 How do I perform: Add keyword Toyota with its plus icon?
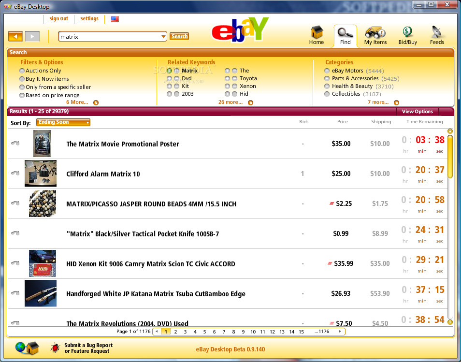coord(227,78)
